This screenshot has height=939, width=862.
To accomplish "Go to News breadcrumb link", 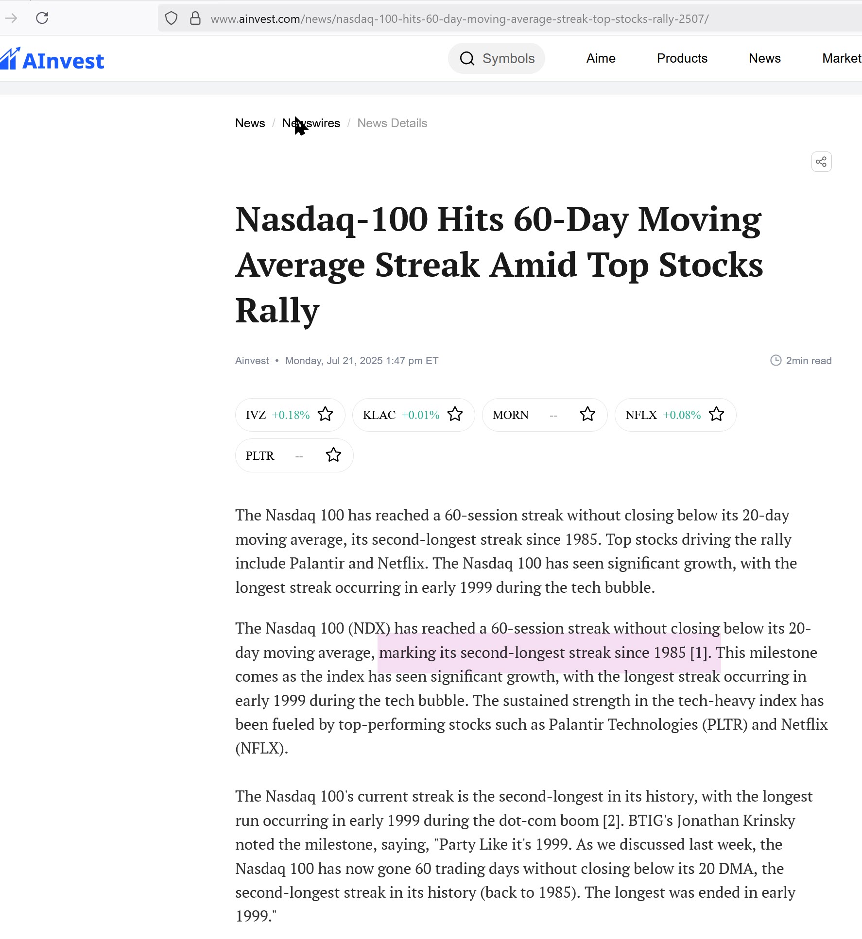I will (250, 123).
